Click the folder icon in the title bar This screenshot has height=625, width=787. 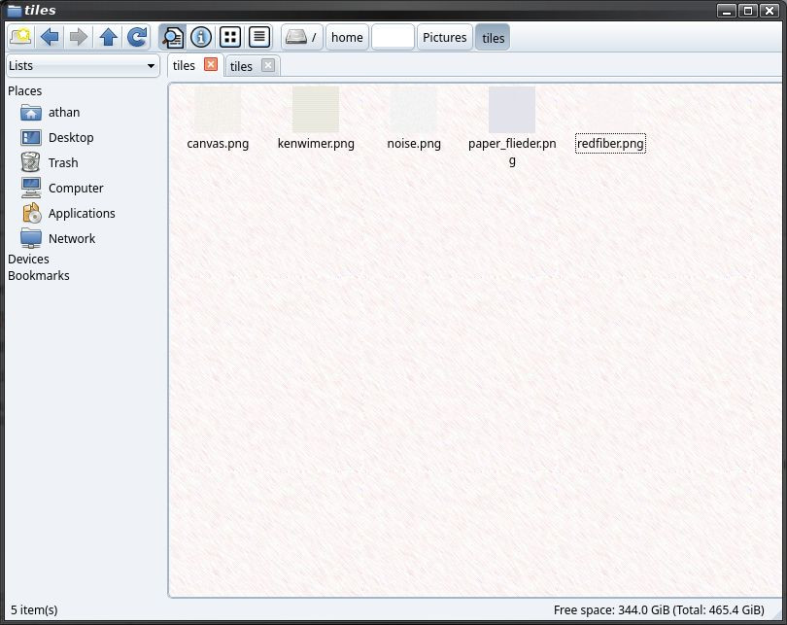pyautogui.click(x=15, y=10)
